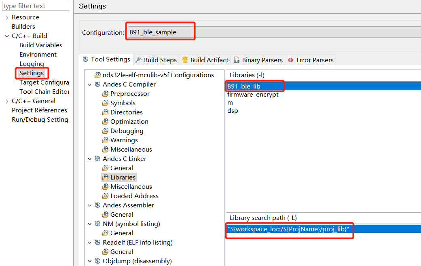Click the Andes Assembler tool icon
421x266 pixels.
97,205
